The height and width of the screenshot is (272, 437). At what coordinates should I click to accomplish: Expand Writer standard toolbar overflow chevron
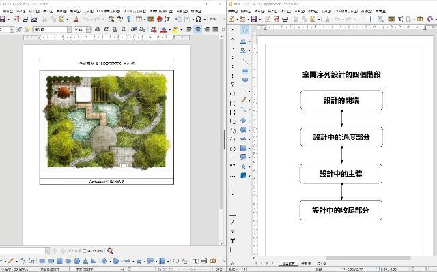(223, 19)
